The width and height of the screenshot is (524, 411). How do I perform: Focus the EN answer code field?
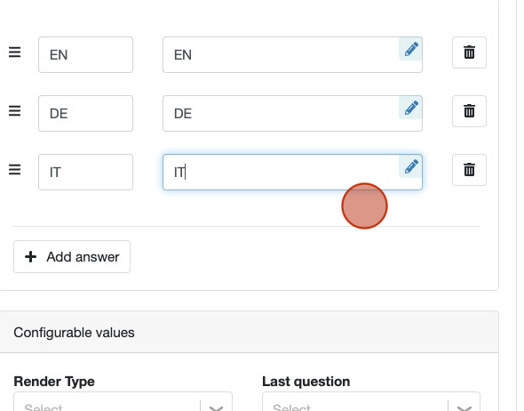[x=85, y=55]
